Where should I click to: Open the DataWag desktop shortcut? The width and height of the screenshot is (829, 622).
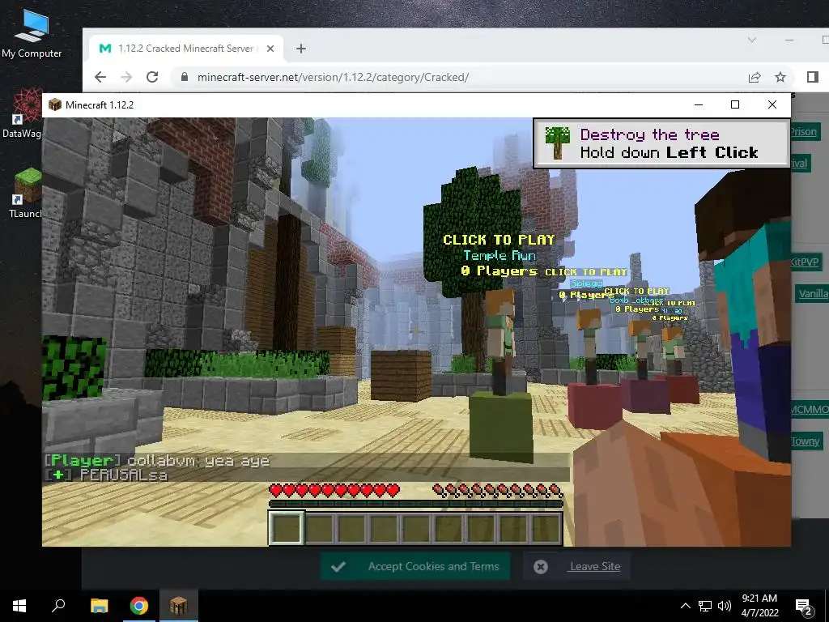pos(21,113)
